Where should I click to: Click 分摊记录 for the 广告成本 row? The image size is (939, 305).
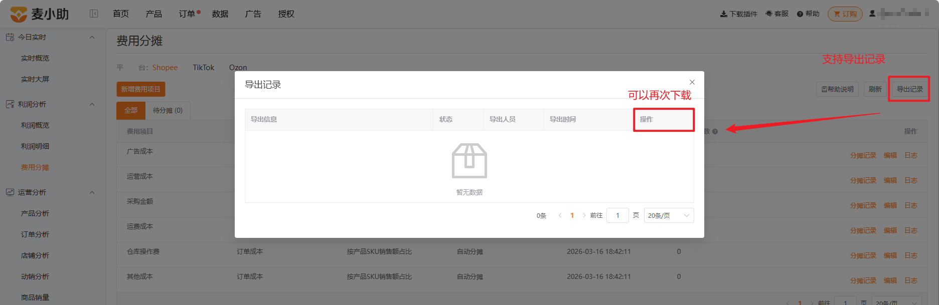863,155
